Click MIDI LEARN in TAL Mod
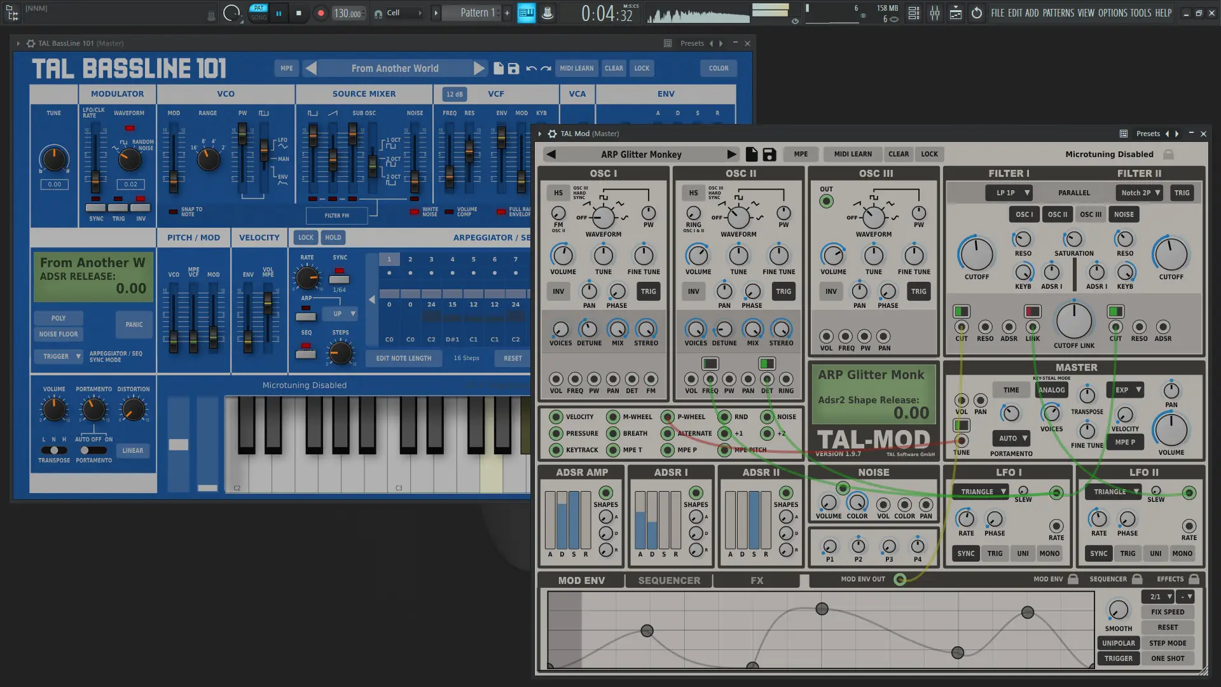 tap(852, 154)
